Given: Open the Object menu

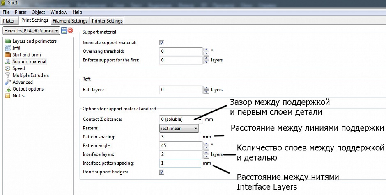Looking at the screenshot, I should click(39, 12).
